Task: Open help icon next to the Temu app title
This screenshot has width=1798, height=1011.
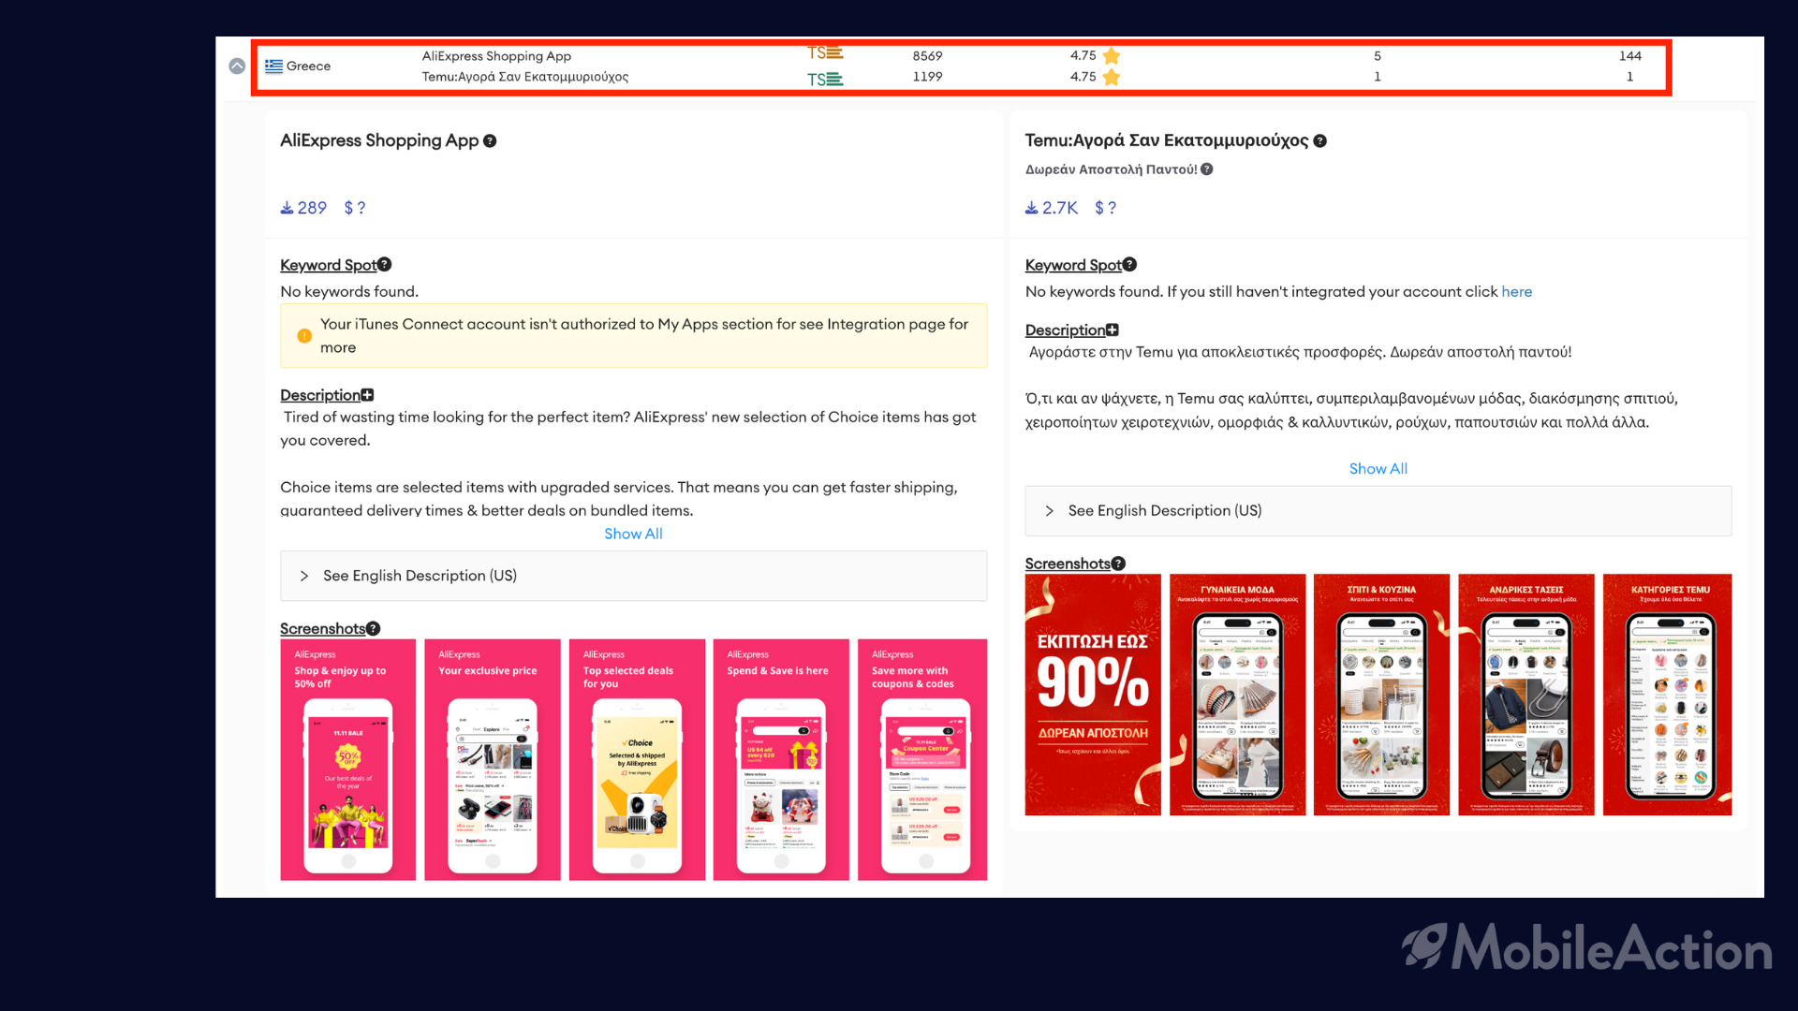Action: point(1319,141)
